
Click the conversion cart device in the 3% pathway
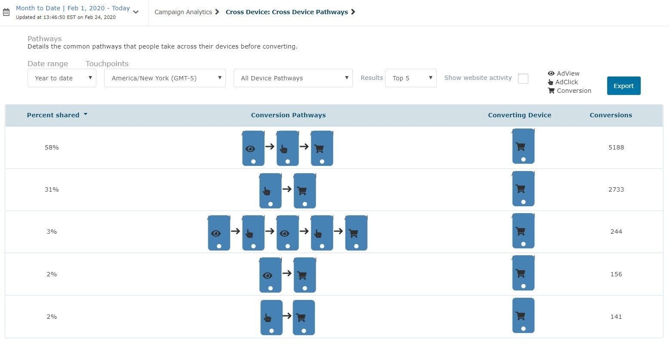tap(356, 233)
